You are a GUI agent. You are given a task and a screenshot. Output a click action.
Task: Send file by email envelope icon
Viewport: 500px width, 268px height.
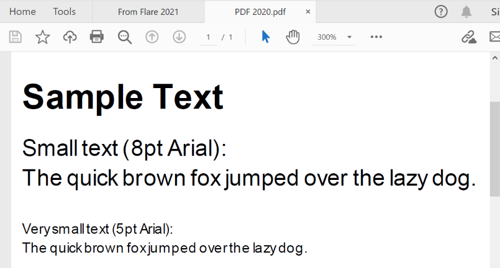tap(494, 37)
